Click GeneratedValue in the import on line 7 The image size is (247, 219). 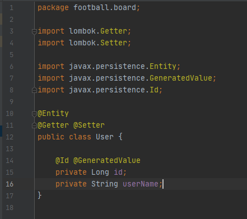click(x=181, y=78)
